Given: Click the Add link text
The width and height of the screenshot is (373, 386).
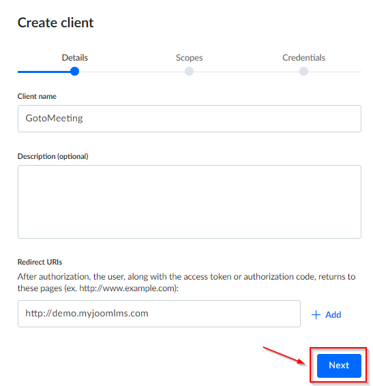Looking at the screenshot, I should coord(333,315).
